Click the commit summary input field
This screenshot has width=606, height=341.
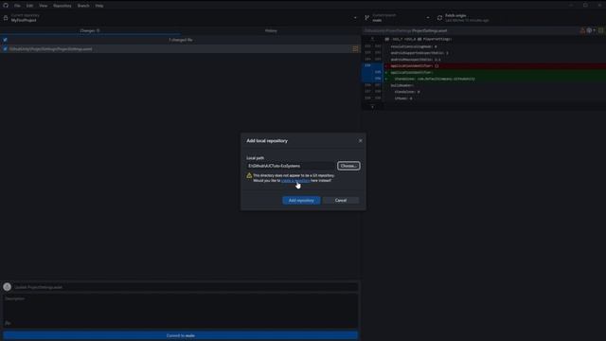tap(186, 287)
